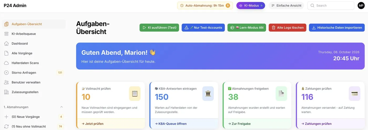Image resolution: width=368 pixels, height=130 pixels.
Task: Click the robot icon in KI-Modus button
Action: tap(241, 6)
